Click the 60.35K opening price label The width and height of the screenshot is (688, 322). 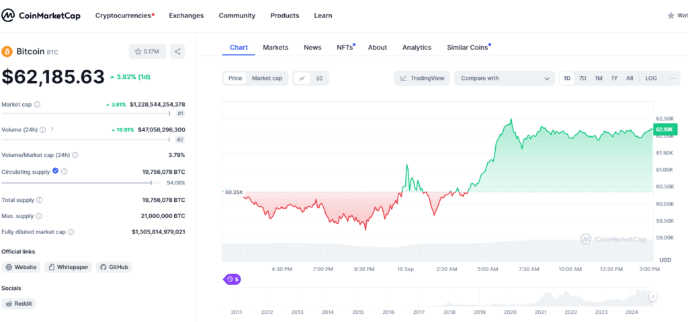click(x=234, y=193)
